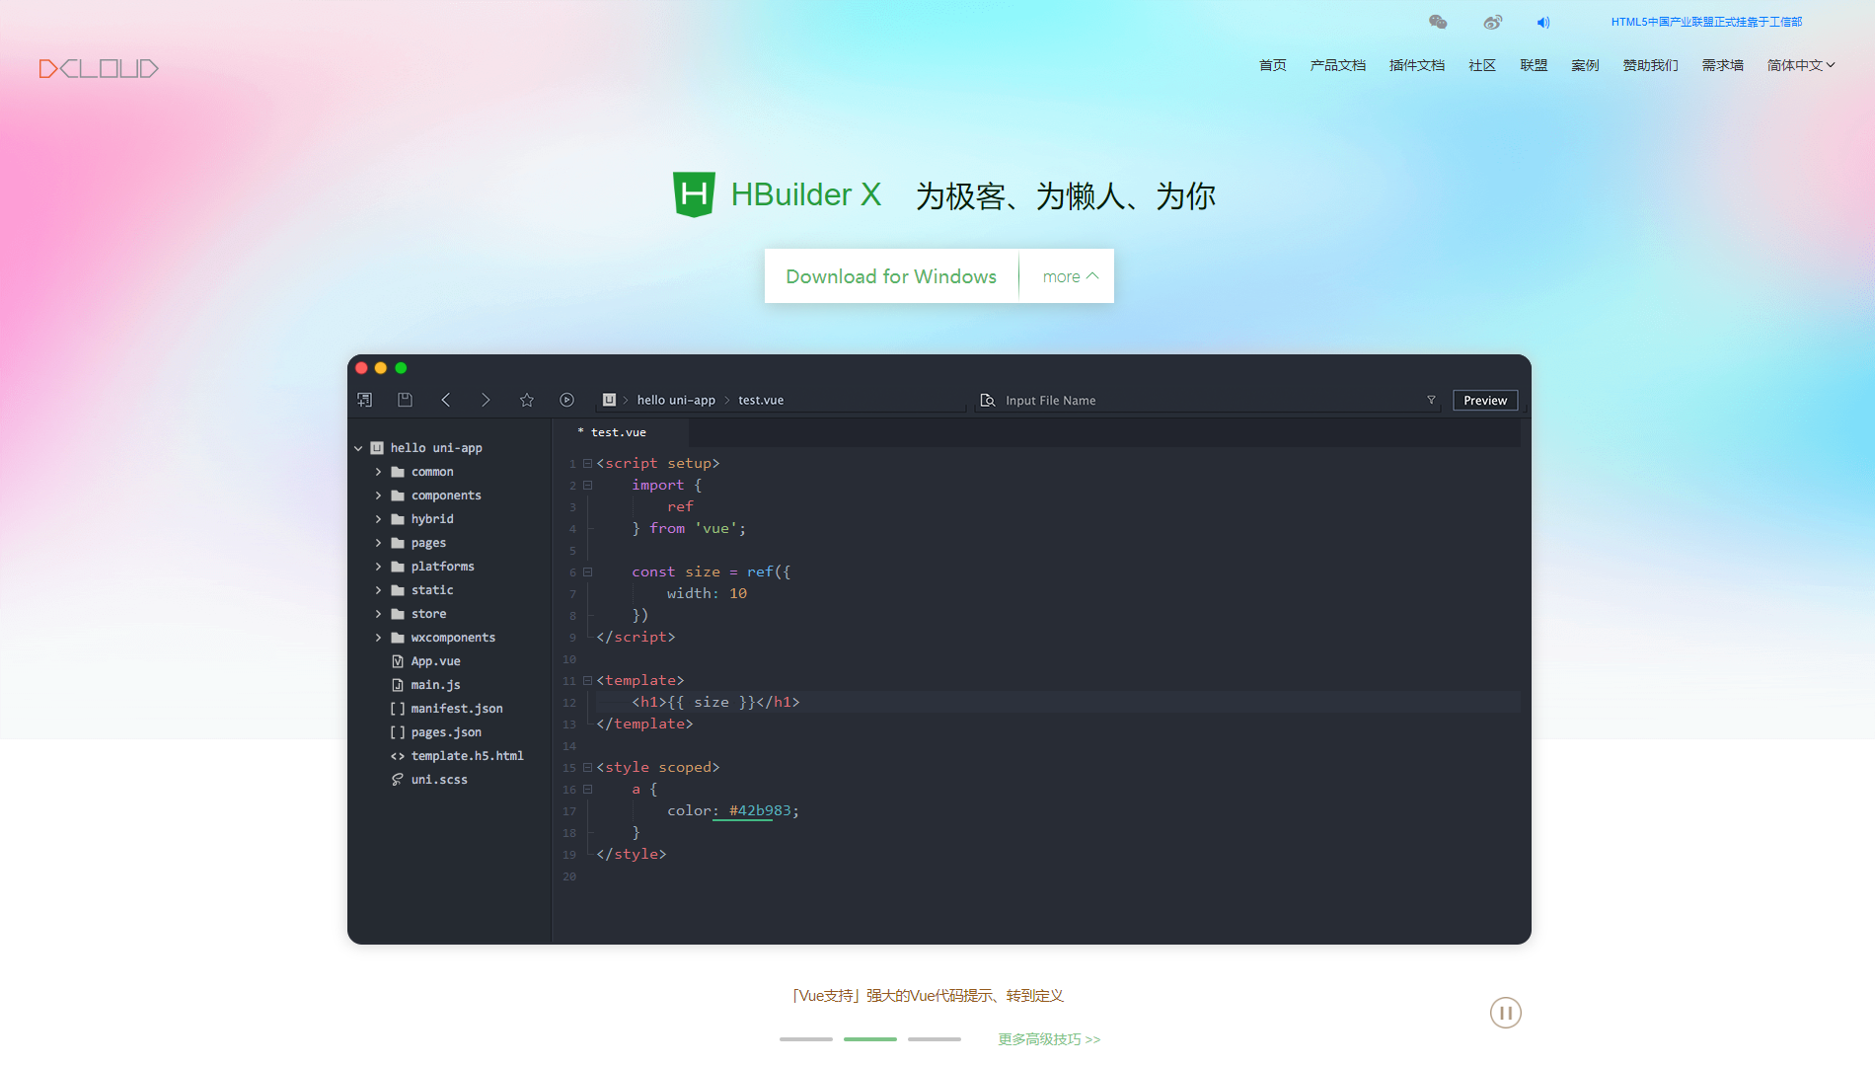Mute the page audio speaker icon
This screenshot has height=1066, width=1875.
tap(1543, 21)
